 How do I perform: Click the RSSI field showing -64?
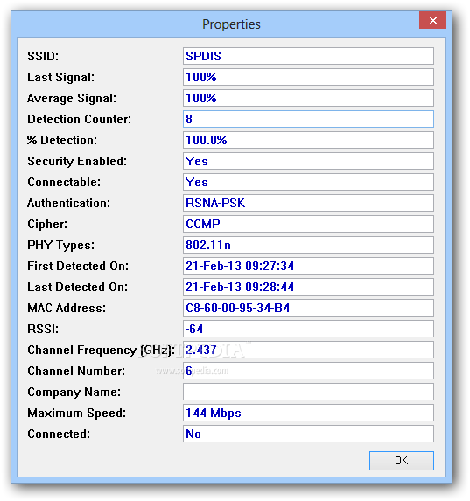(308, 329)
